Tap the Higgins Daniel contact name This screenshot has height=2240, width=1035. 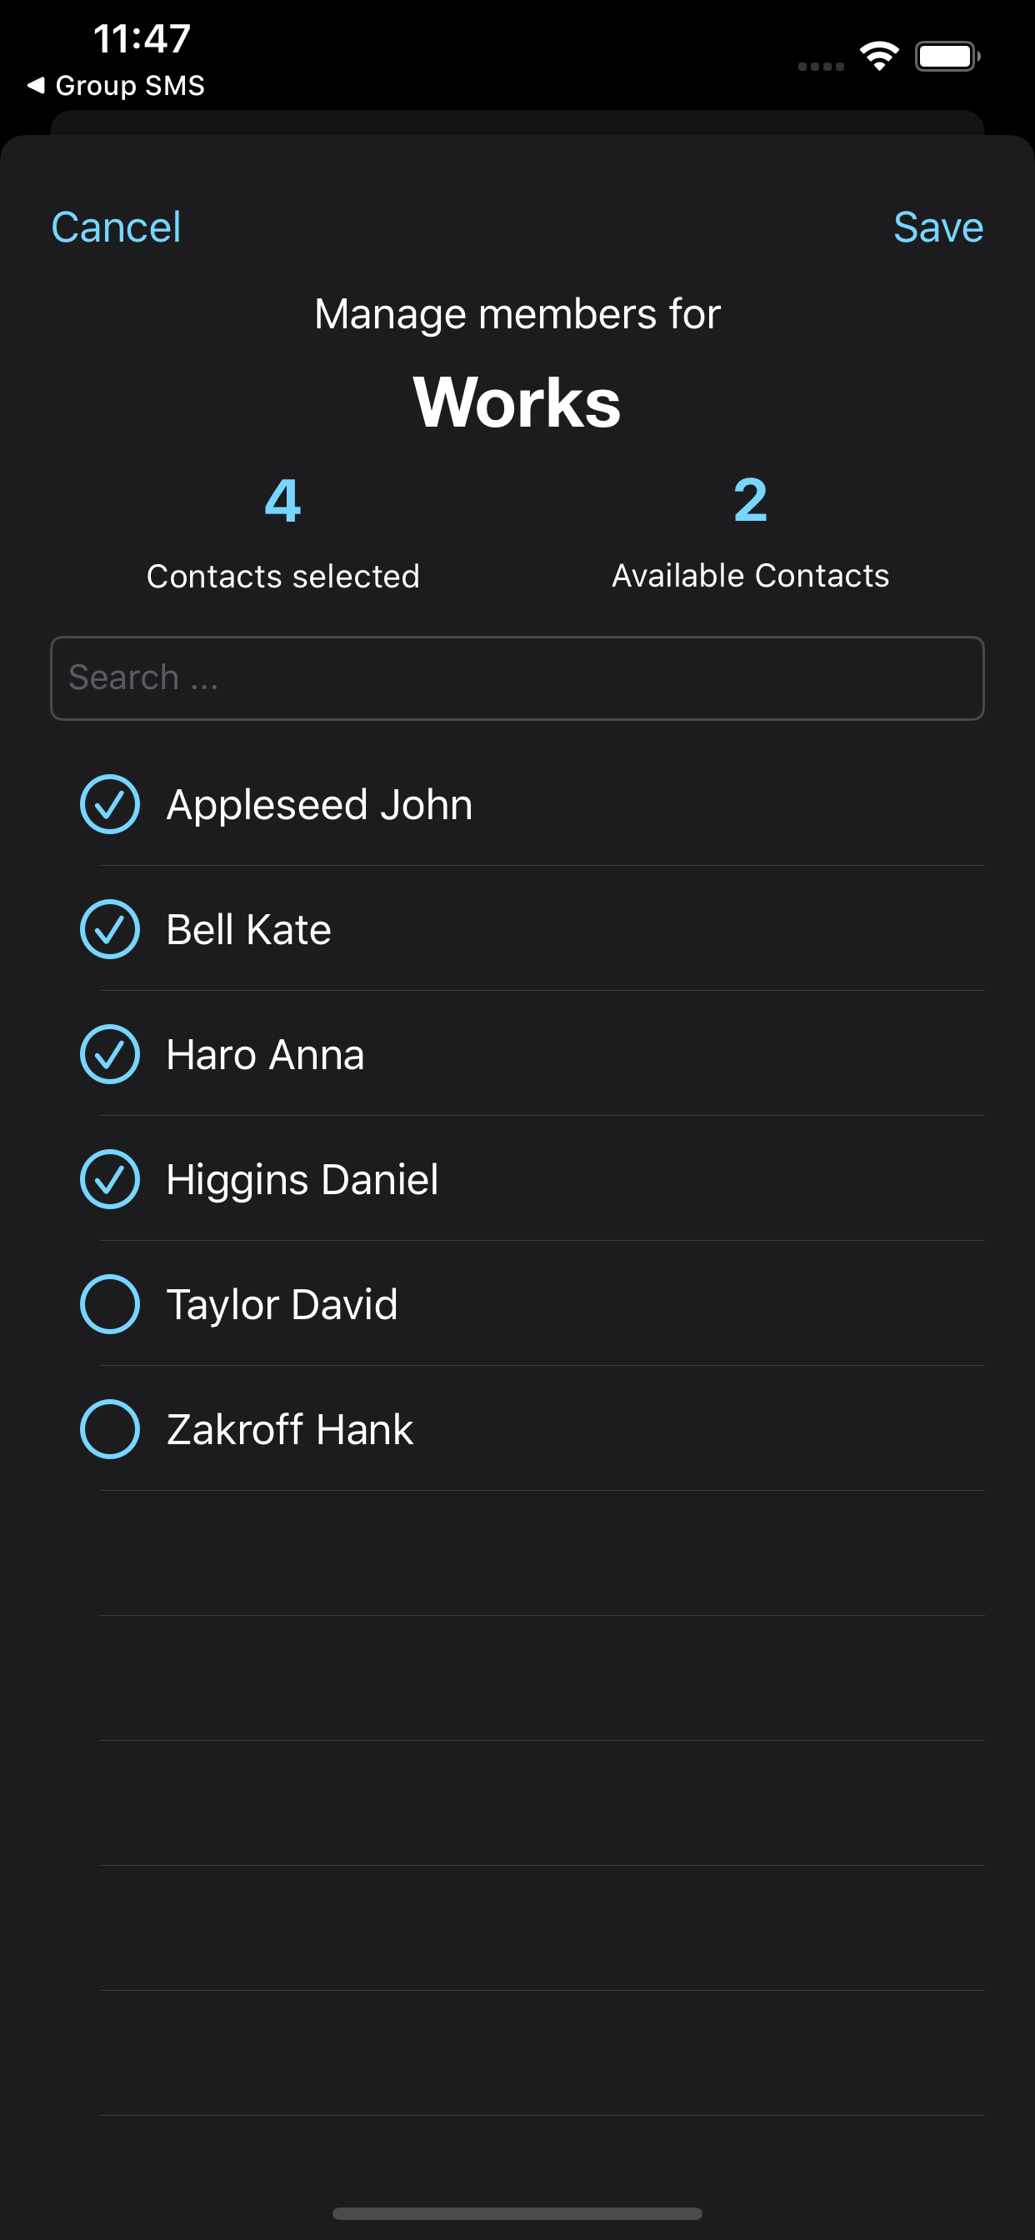(x=302, y=1179)
